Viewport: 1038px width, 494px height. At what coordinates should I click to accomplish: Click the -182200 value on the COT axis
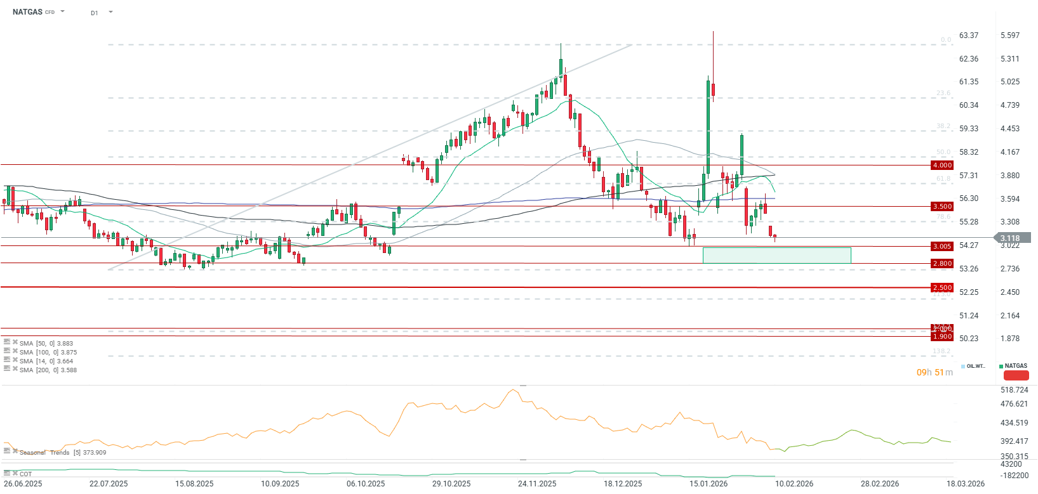point(1015,476)
